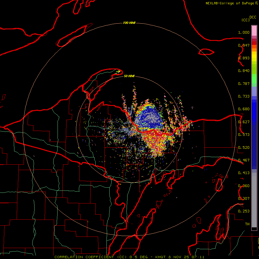Click the 0.467 legend value
The height and width of the screenshot is (259, 259).
pos(244,160)
